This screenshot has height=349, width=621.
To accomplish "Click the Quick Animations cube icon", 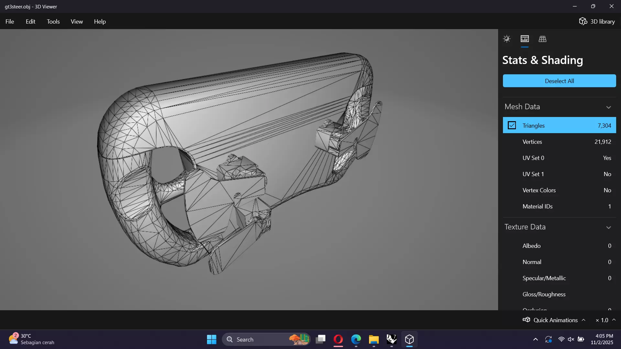I will tap(527, 320).
